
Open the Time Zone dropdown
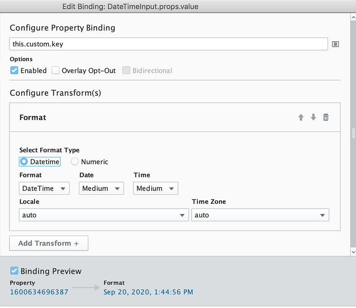click(260, 215)
